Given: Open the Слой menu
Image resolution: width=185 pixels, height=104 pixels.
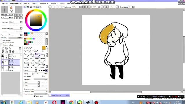Looking at the screenshot, I should 34,3.
